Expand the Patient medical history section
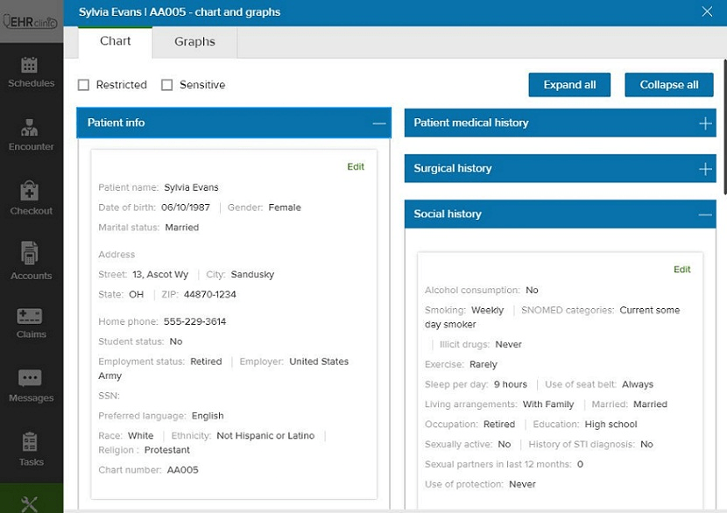The image size is (727, 513). [705, 123]
